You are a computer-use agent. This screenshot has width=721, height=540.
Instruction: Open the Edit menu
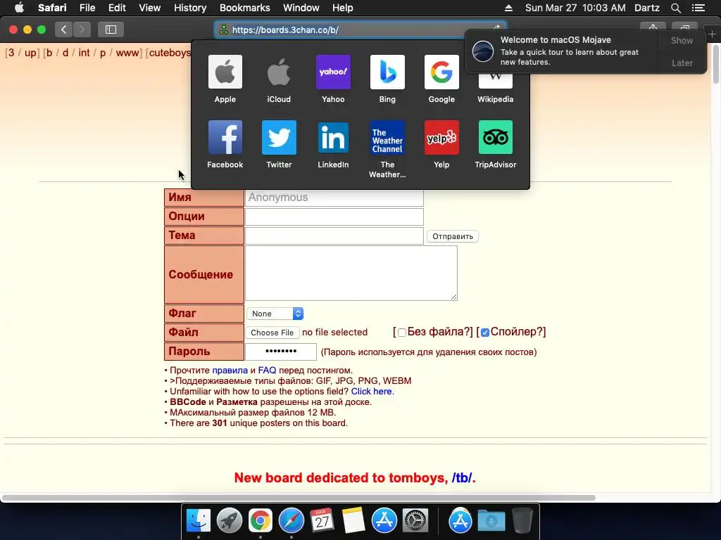[117, 8]
